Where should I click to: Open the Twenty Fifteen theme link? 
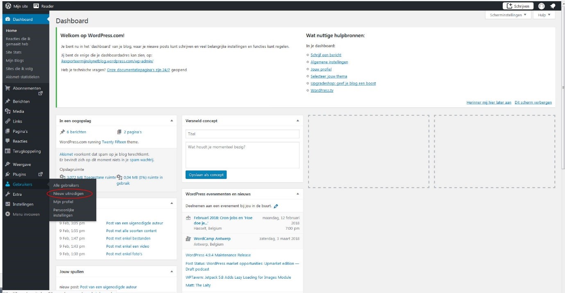[x=113, y=142]
